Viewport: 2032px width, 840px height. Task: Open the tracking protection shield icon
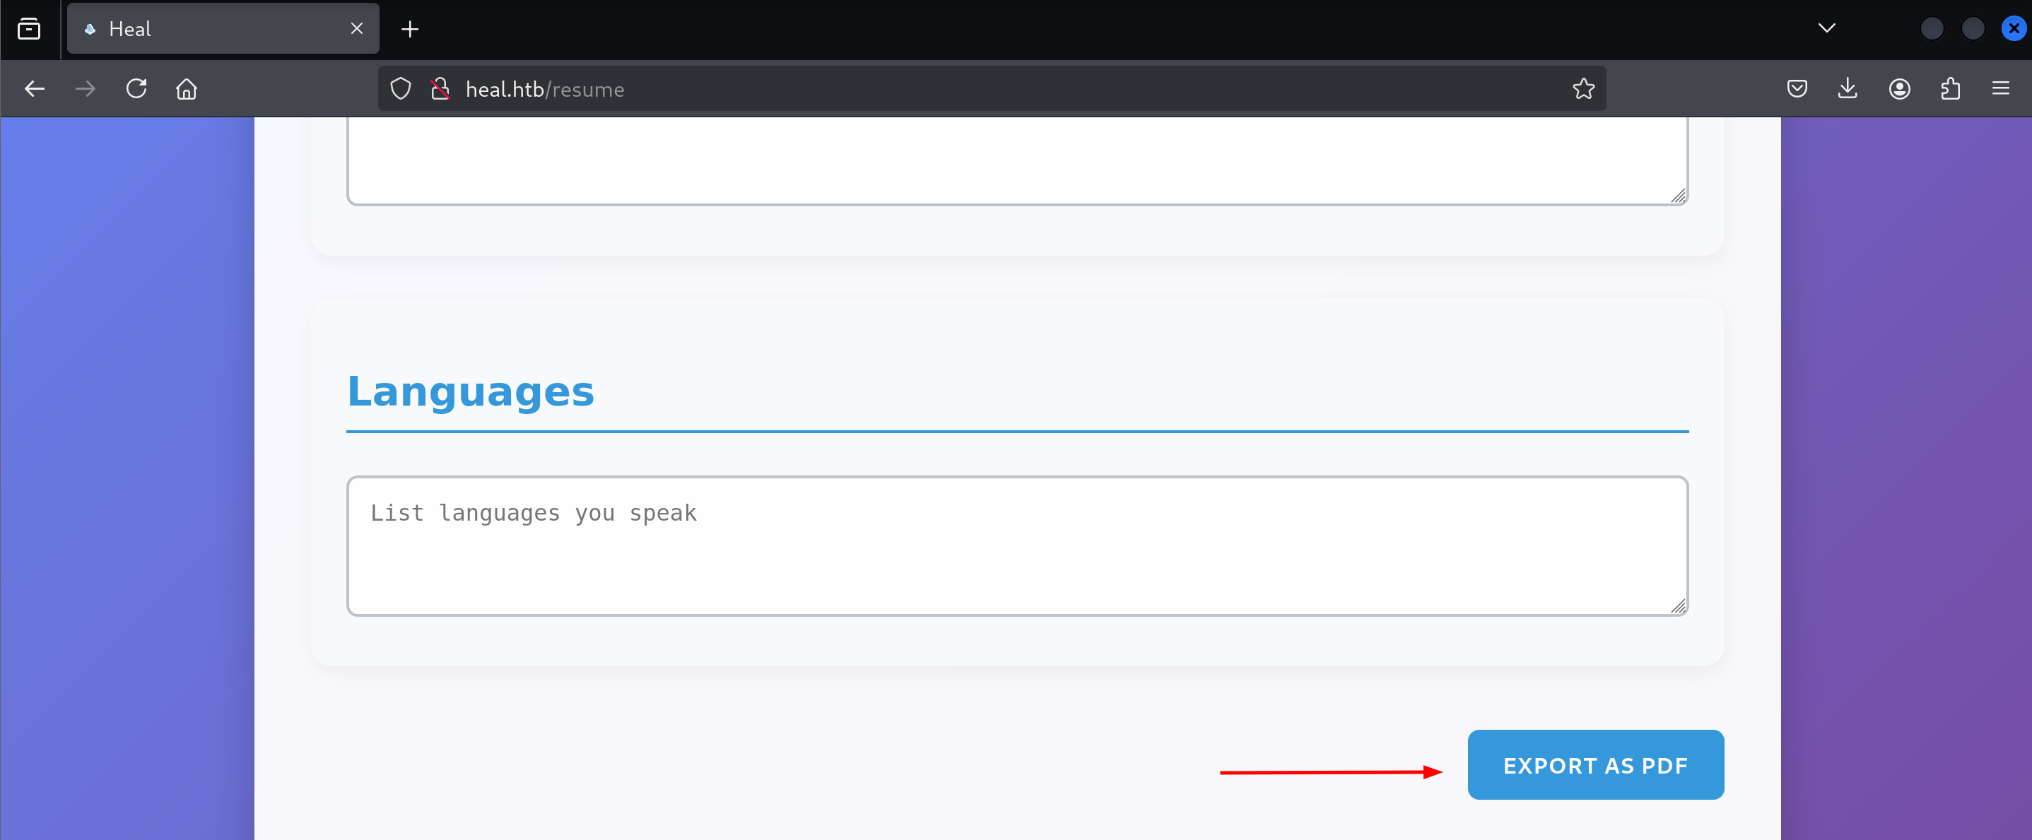(x=401, y=89)
